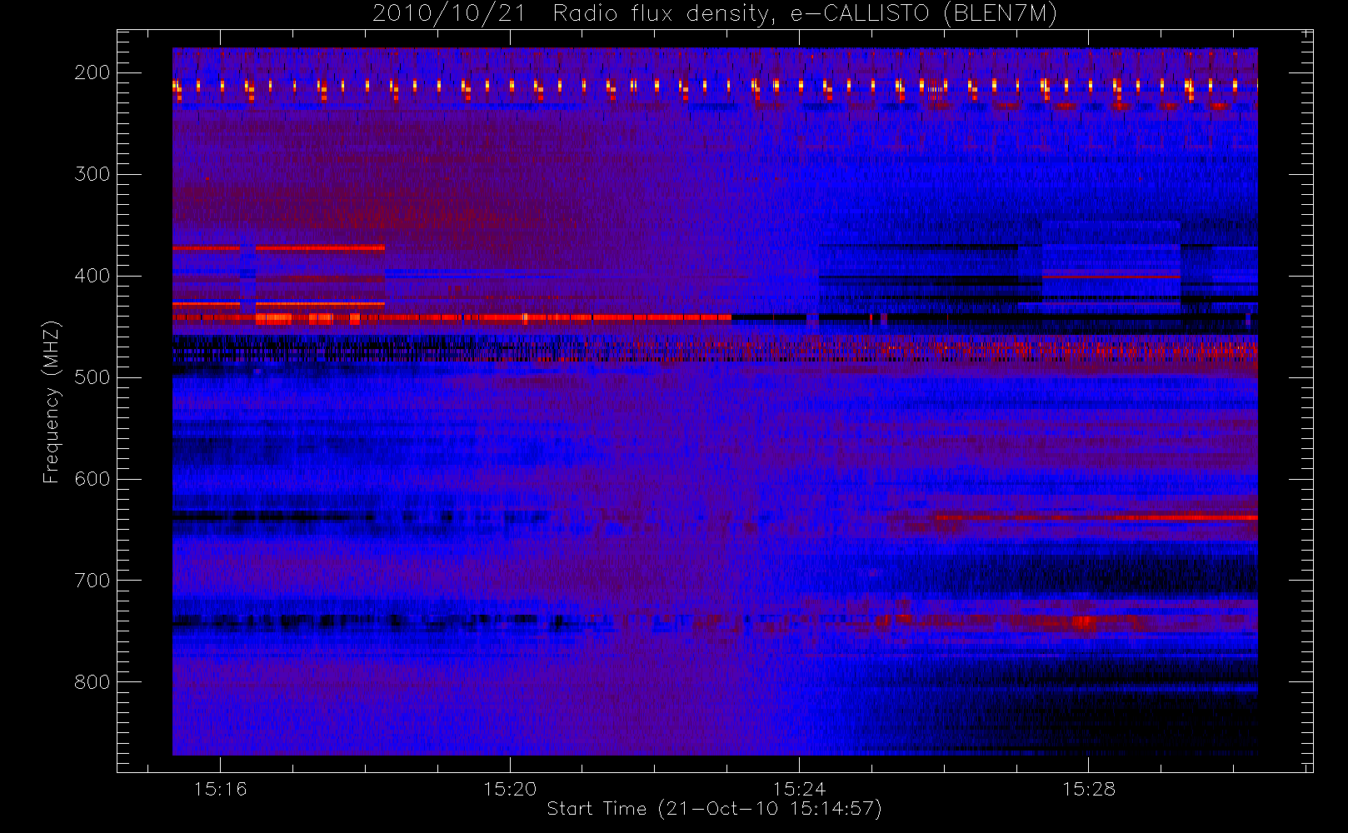Click the 800 frequency tick label

coord(92,682)
